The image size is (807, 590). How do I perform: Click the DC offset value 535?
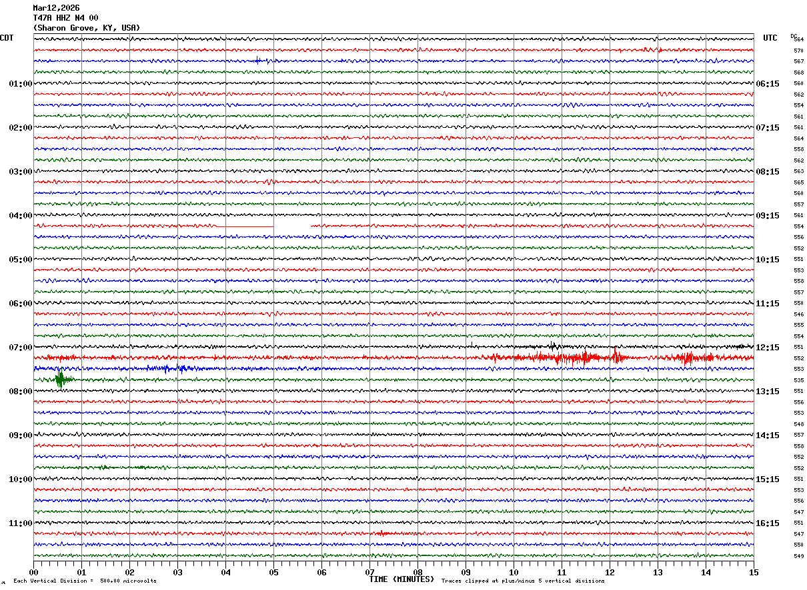pyautogui.click(x=798, y=380)
